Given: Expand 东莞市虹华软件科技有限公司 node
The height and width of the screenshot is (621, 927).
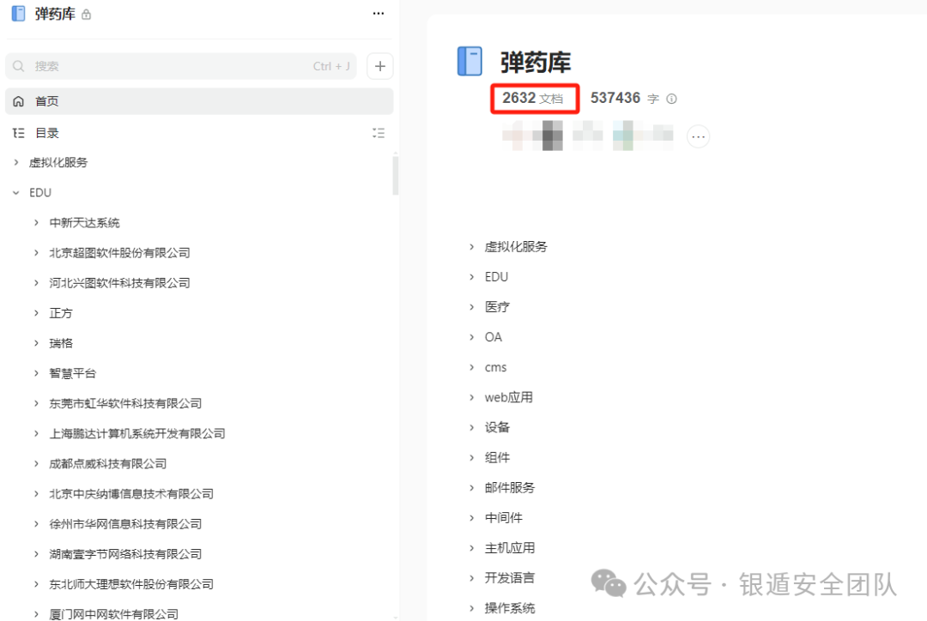Looking at the screenshot, I should (x=36, y=403).
